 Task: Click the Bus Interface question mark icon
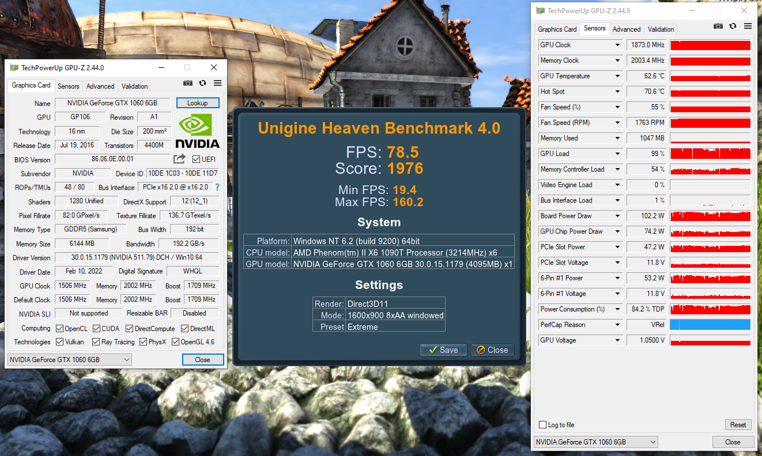[217, 187]
